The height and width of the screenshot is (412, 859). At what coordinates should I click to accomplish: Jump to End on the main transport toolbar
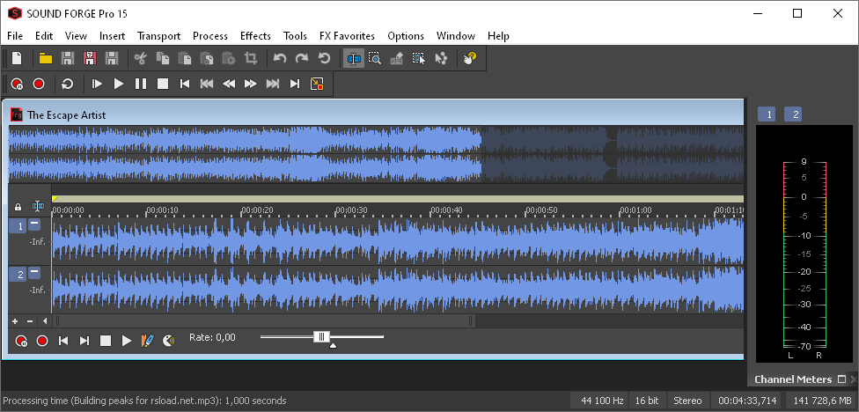(295, 84)
